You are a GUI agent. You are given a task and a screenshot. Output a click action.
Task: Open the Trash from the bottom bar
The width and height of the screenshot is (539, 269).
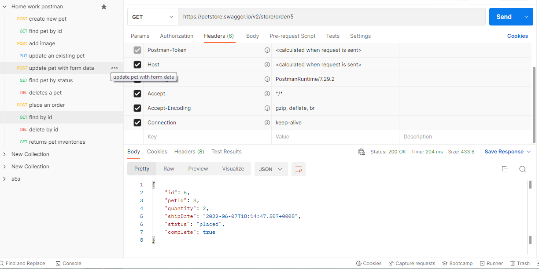[x=520, y=263]
